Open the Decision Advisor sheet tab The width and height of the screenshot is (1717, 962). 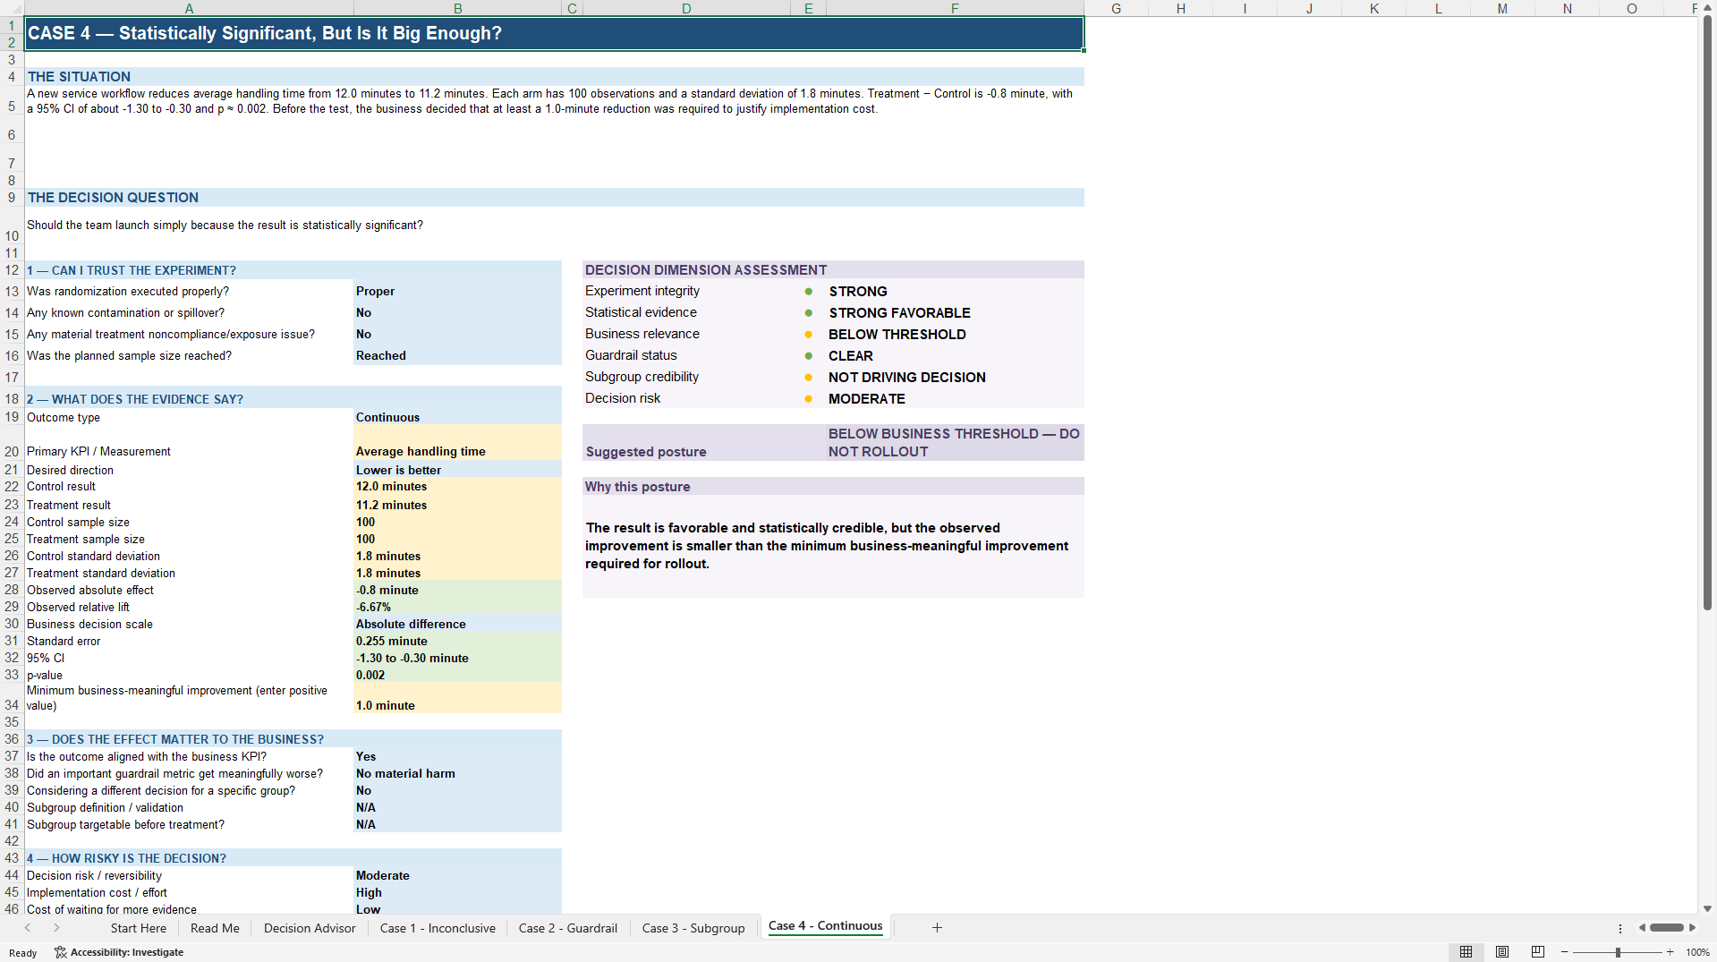(310, 928)
